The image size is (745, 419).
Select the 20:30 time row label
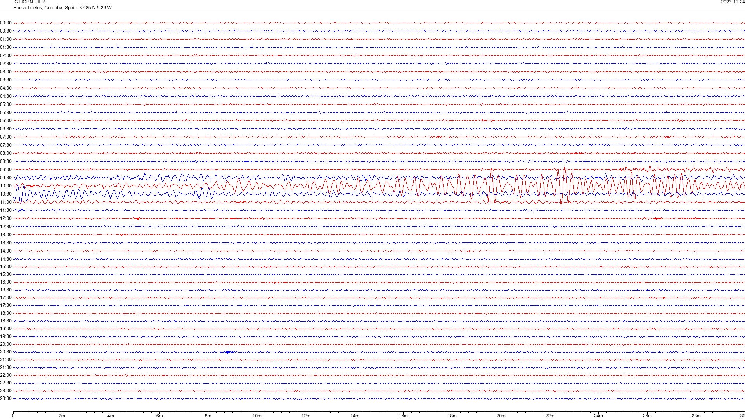[x=6, y=352]
